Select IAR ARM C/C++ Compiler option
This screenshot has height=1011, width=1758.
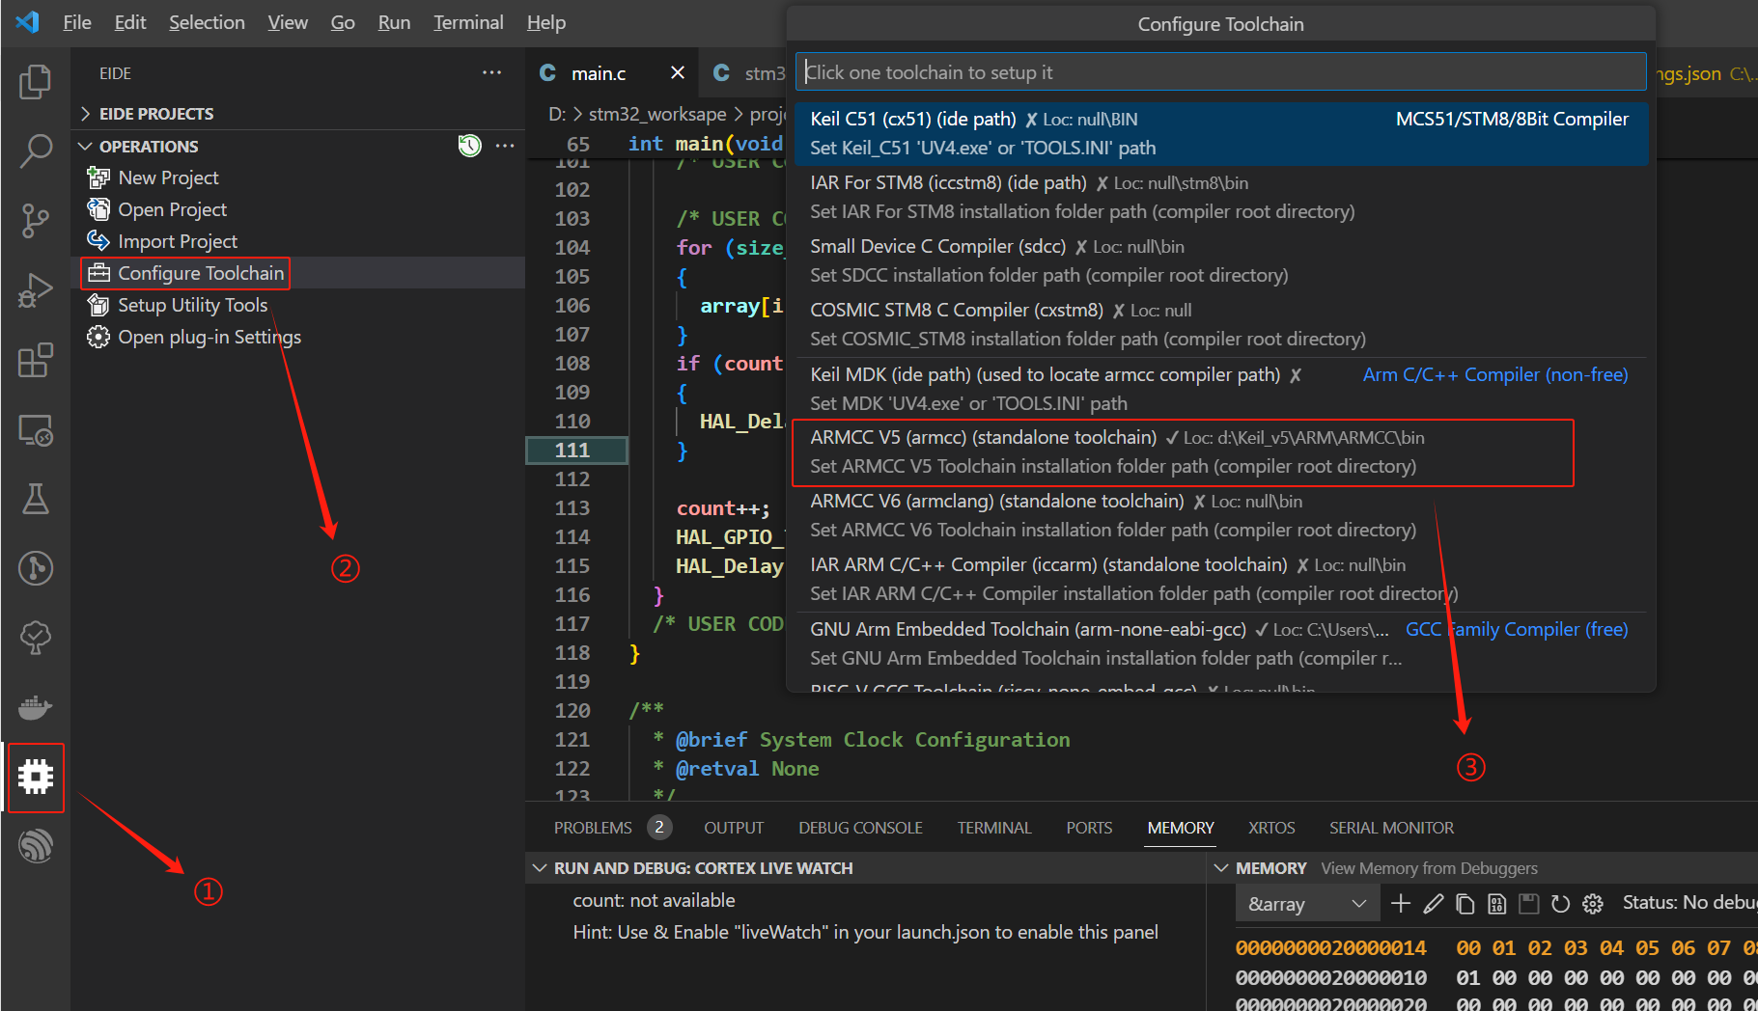pyautogui.click(x=1221, y=579)
